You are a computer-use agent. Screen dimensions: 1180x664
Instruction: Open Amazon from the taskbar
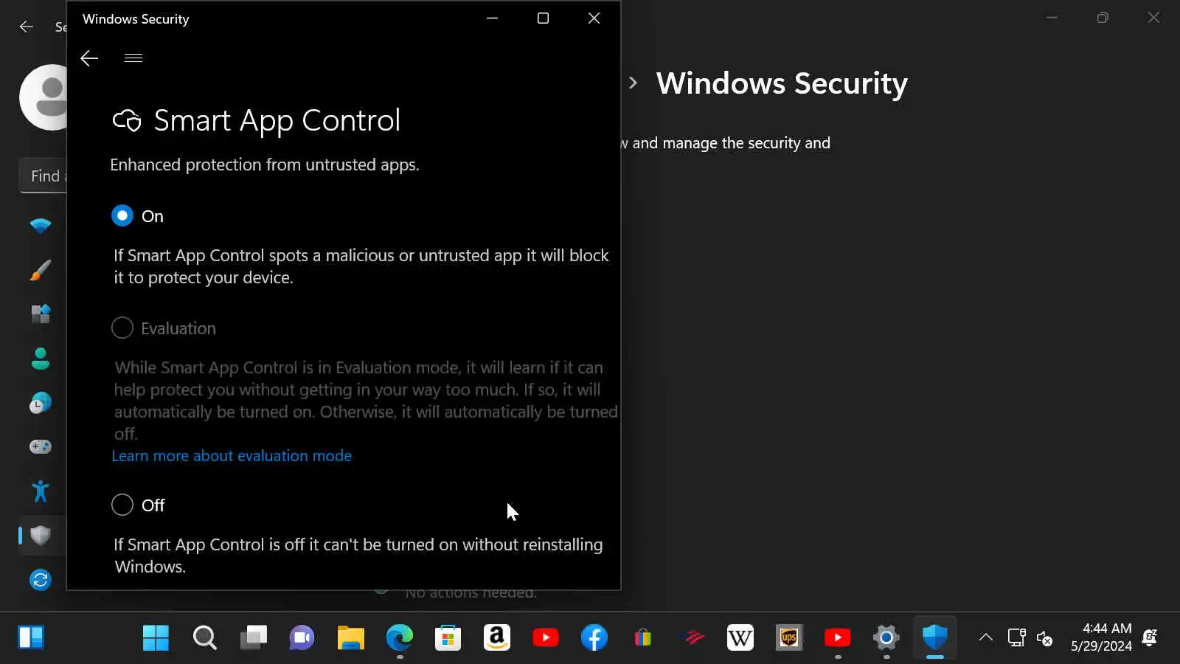point(496,637)
